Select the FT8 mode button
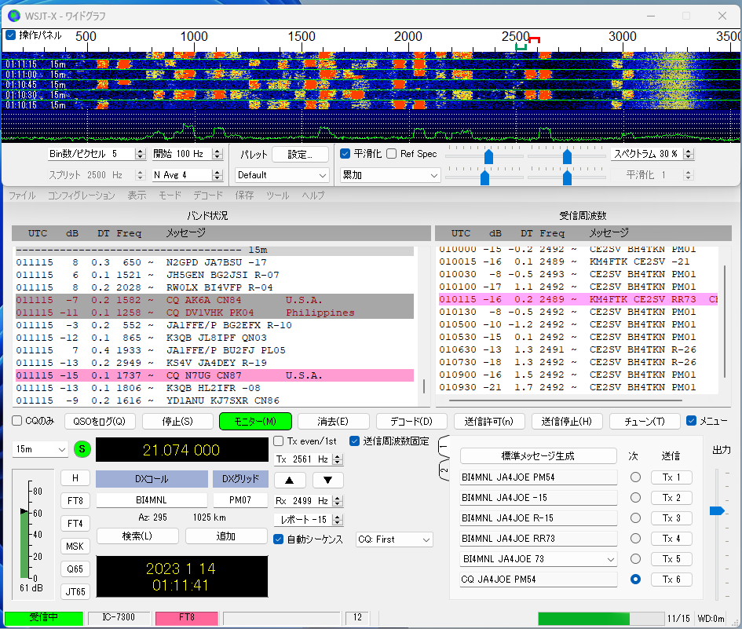Screen dimensions: 742x629 (x=75, y=500)
